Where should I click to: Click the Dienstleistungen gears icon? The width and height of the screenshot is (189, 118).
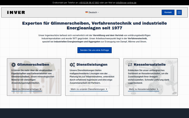pyautogui.click(x=72, y=65)
